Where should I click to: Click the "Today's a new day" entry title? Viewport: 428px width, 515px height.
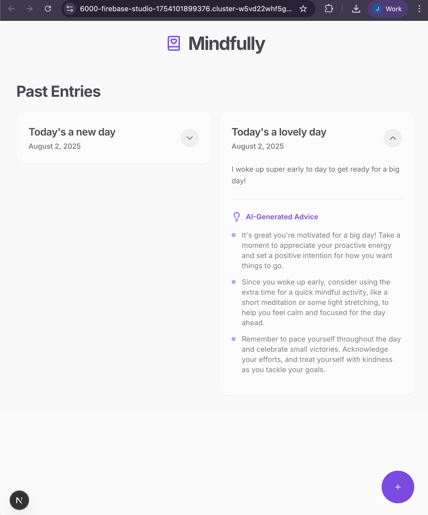(72, 132)
